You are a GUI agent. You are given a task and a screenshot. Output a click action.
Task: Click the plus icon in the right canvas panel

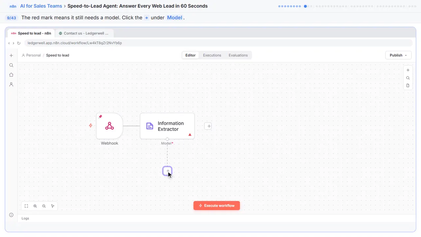408,70
